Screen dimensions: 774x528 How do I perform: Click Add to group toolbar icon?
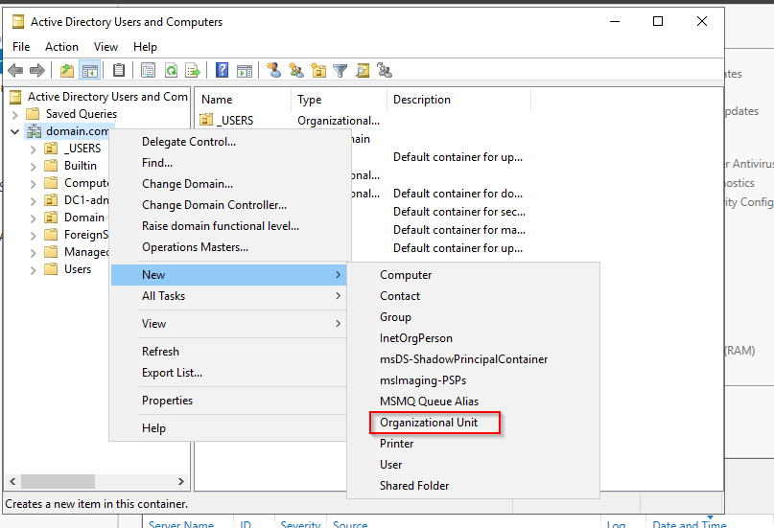384,71
